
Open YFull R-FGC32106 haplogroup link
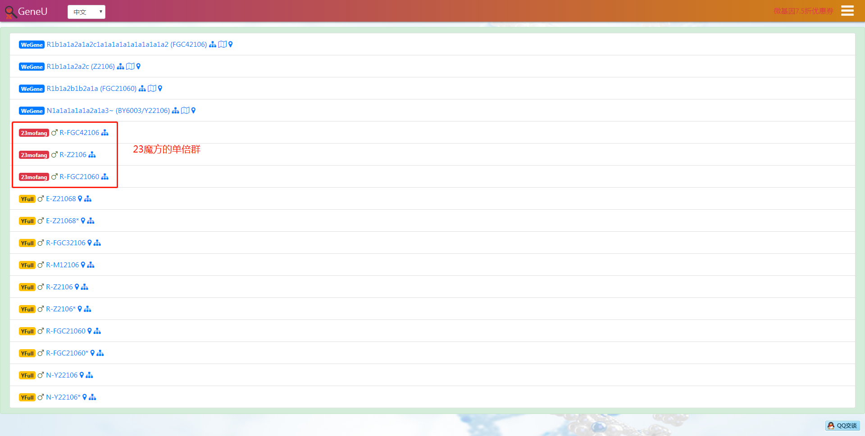coord(66,243)
